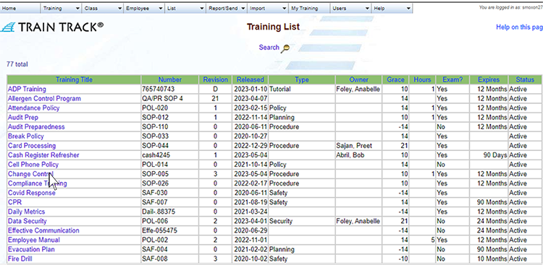
Task: Open the Report/Send menu
Action: [227, 9]
